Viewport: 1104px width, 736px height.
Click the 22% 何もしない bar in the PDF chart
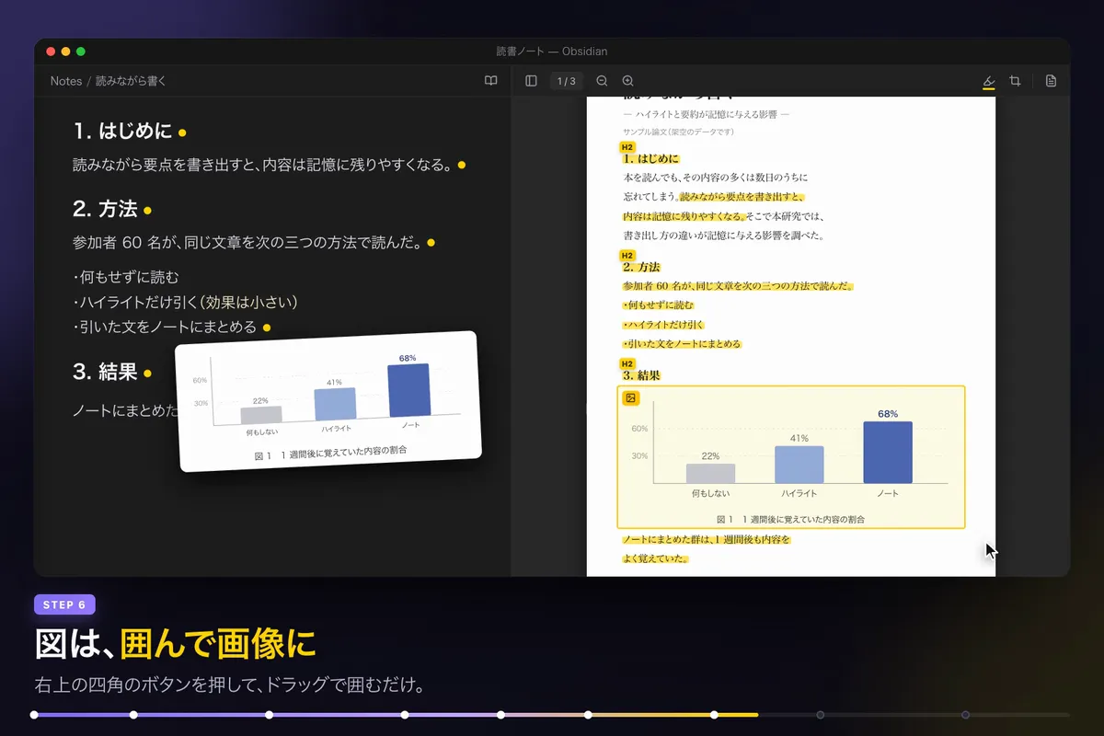[711, 474]
